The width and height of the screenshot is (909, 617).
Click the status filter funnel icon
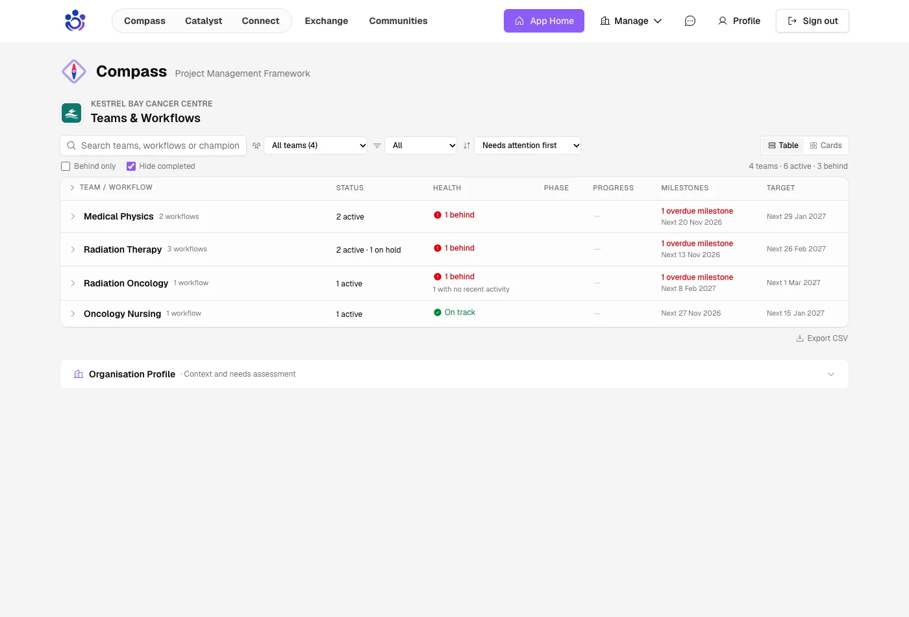click(377, 145)
